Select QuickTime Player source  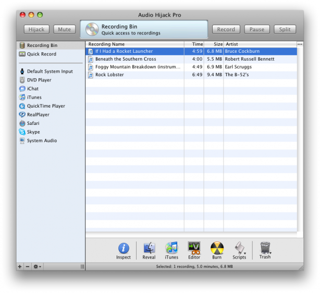coord(51,106)
